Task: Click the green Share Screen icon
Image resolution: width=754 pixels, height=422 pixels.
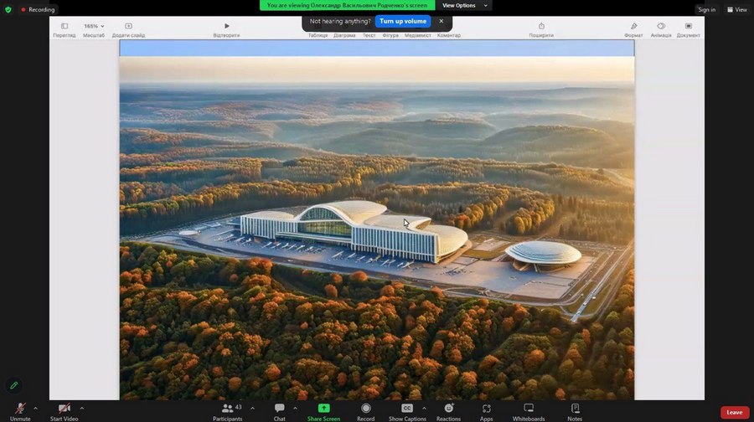Action: click(x=323, y=409)
